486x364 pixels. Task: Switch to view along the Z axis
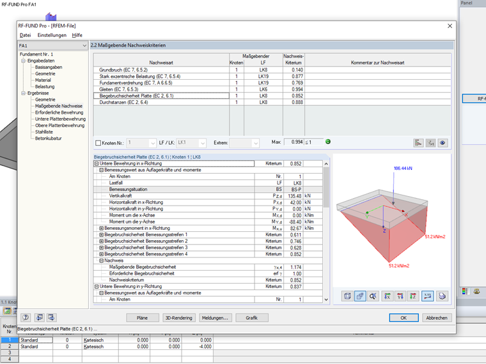(413, 296)
